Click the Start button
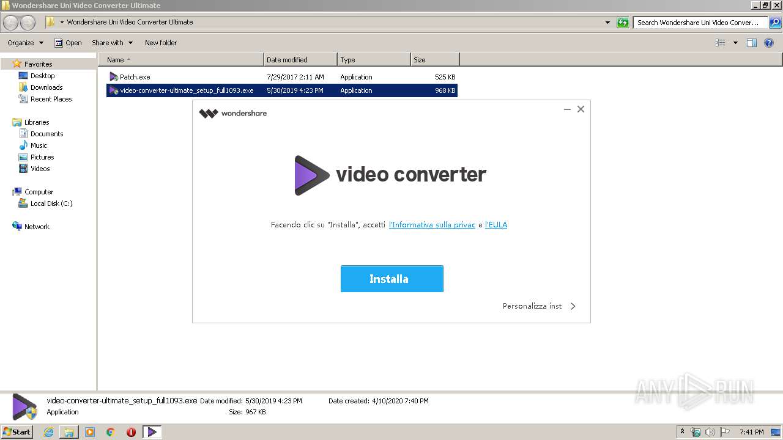The height and width of the screenshot is (440, 783). point(17,431)
